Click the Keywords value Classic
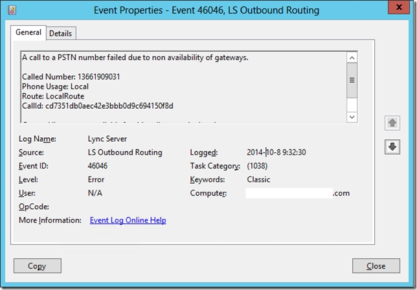417x290 pixels. tap(258, 179)
